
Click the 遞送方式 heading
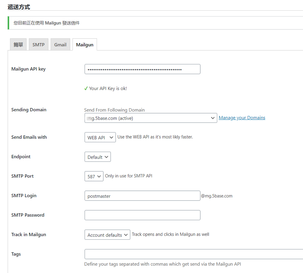coord(19,7)
